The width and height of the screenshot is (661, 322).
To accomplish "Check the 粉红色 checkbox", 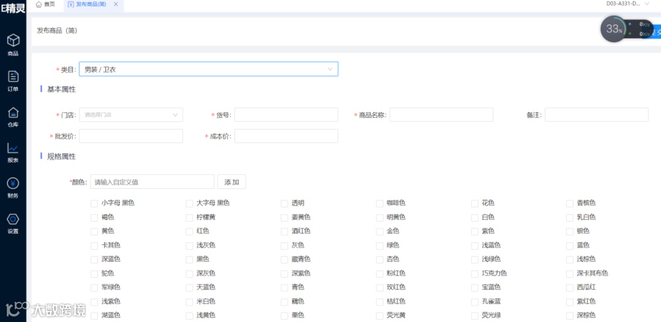I will point(380,274).
